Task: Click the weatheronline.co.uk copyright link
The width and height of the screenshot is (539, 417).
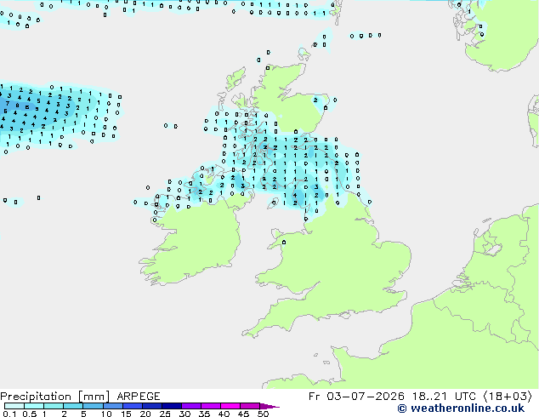Action: 461,408
